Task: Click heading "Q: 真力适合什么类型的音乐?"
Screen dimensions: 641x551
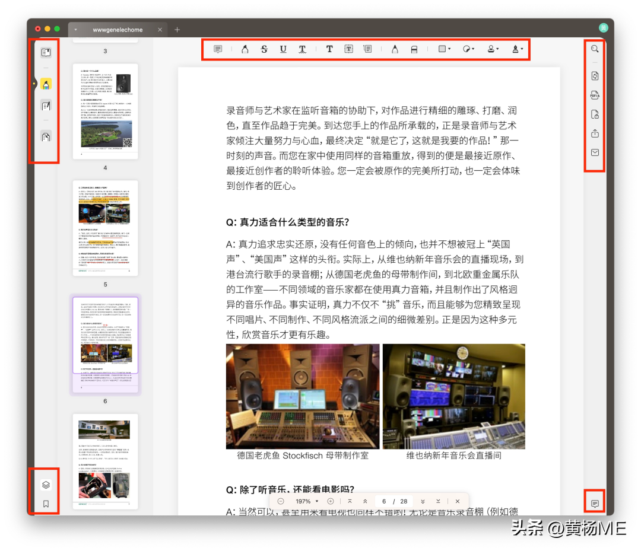Action: pos(287,222)
